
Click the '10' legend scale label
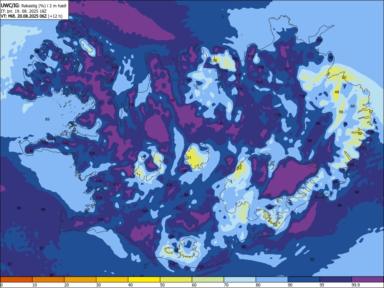click(35, 285)
